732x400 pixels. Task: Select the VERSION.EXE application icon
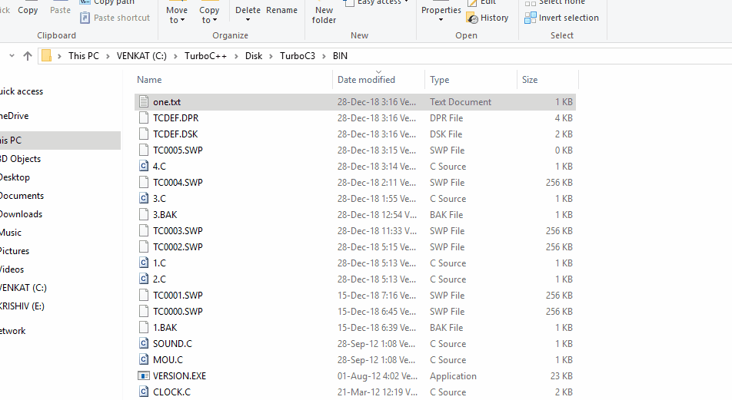(143, 376)
